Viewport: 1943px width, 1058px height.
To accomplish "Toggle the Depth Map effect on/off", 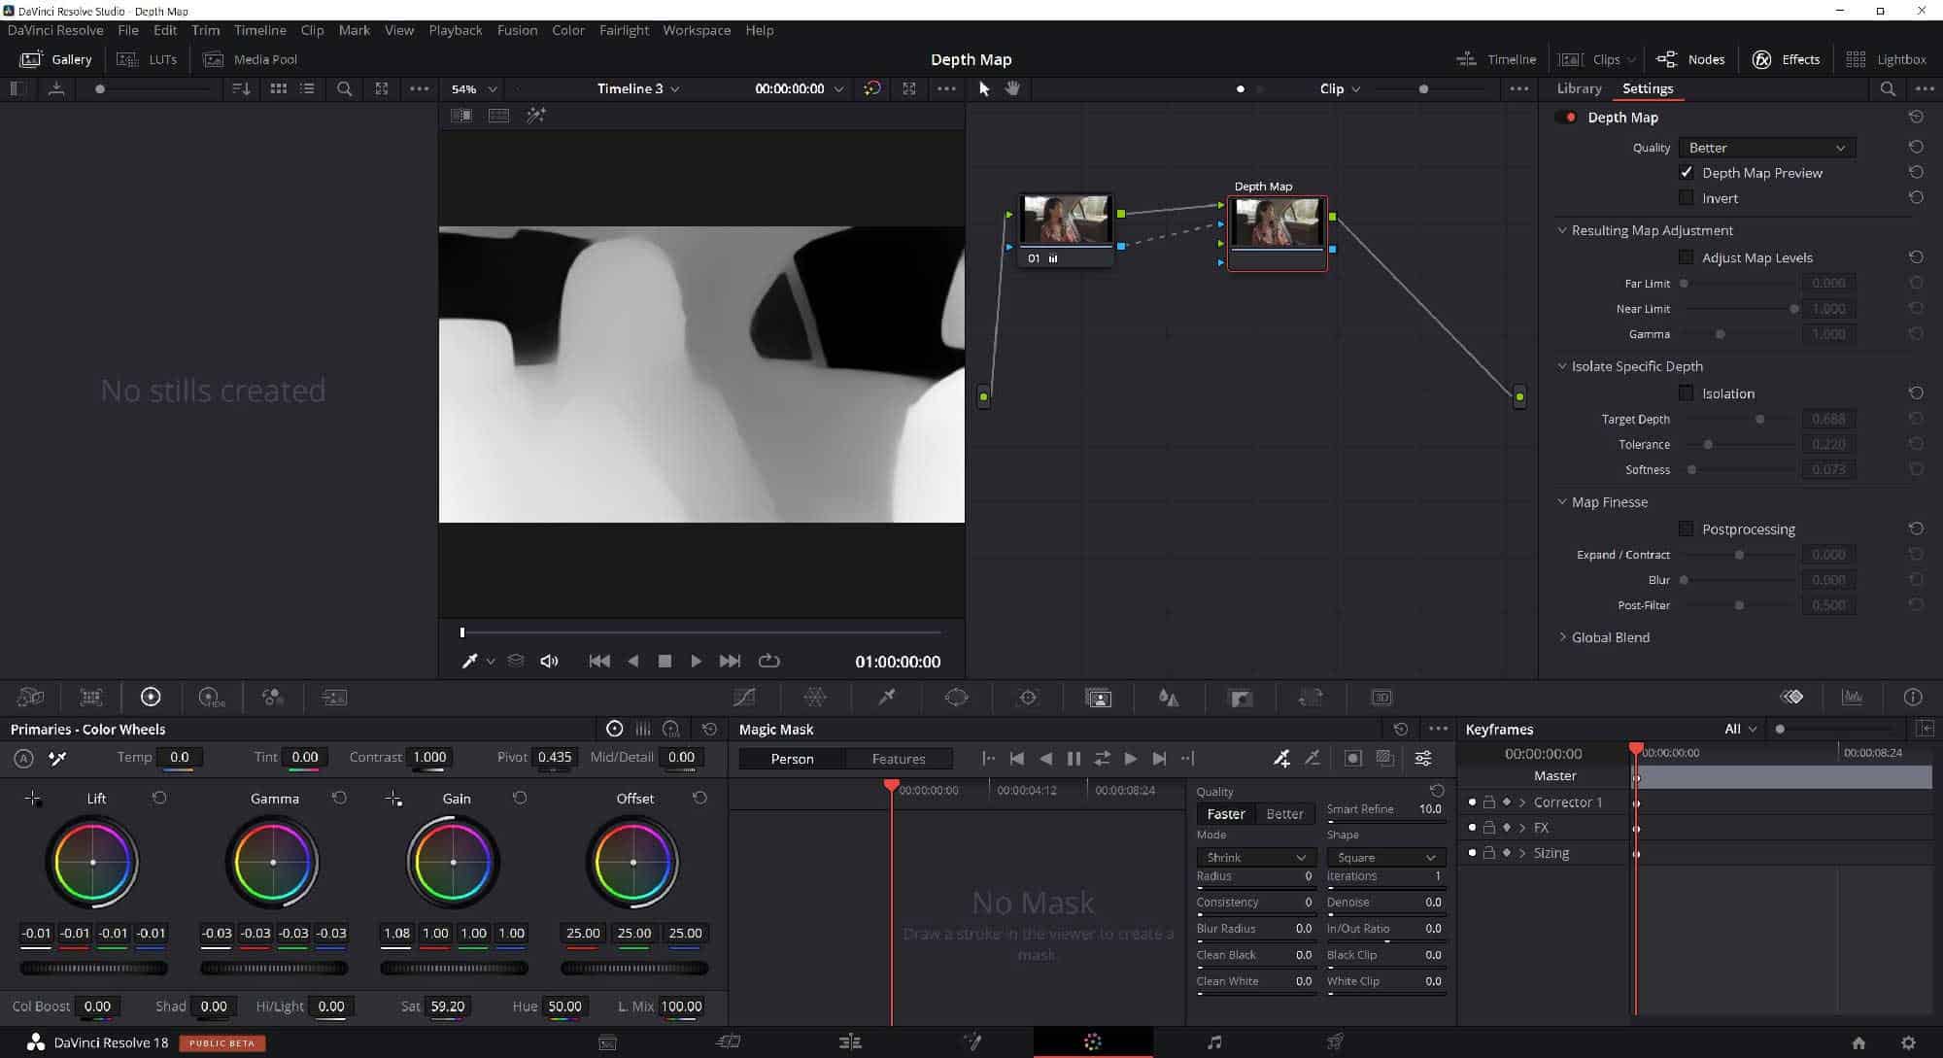I will 1566,118.
